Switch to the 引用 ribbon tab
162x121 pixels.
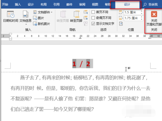point(56,4)
